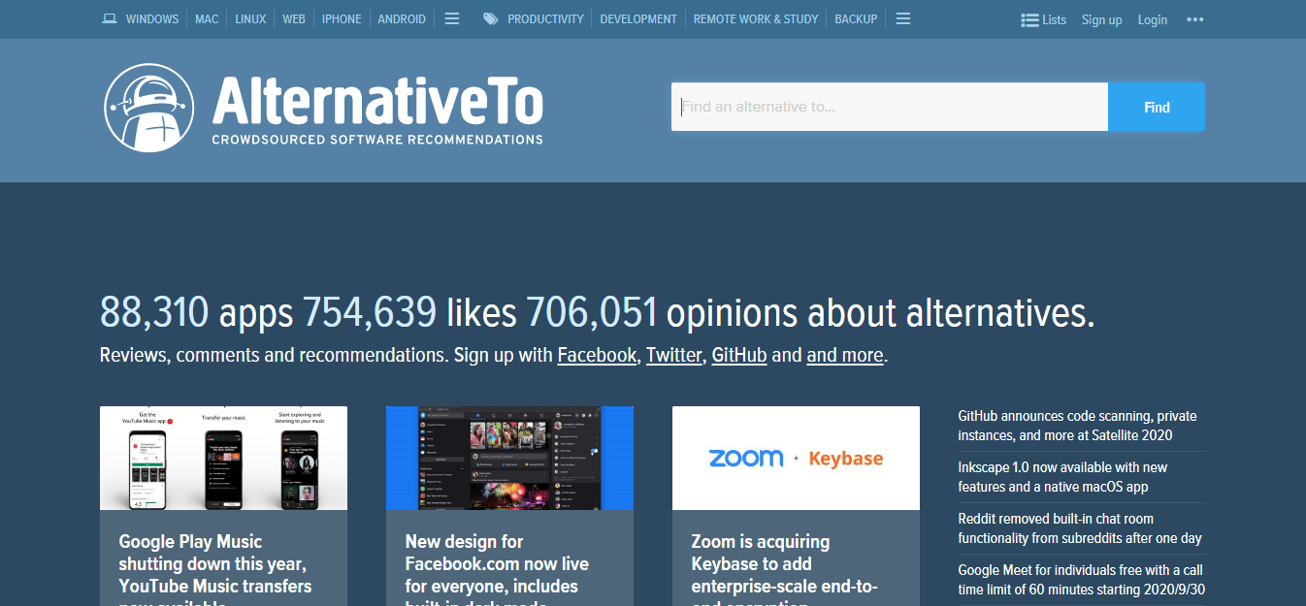Viewport: 1306px width, 606px height.
Task: Click the Find button
Action: click(1157, 107)
